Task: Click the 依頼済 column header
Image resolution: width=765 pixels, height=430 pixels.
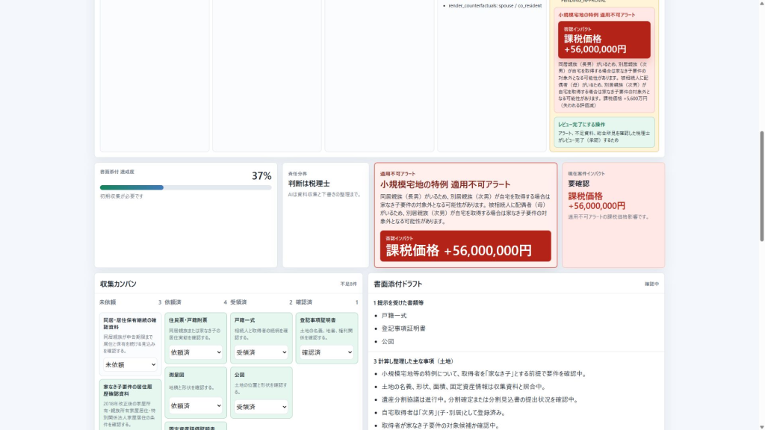Action: 173,302
